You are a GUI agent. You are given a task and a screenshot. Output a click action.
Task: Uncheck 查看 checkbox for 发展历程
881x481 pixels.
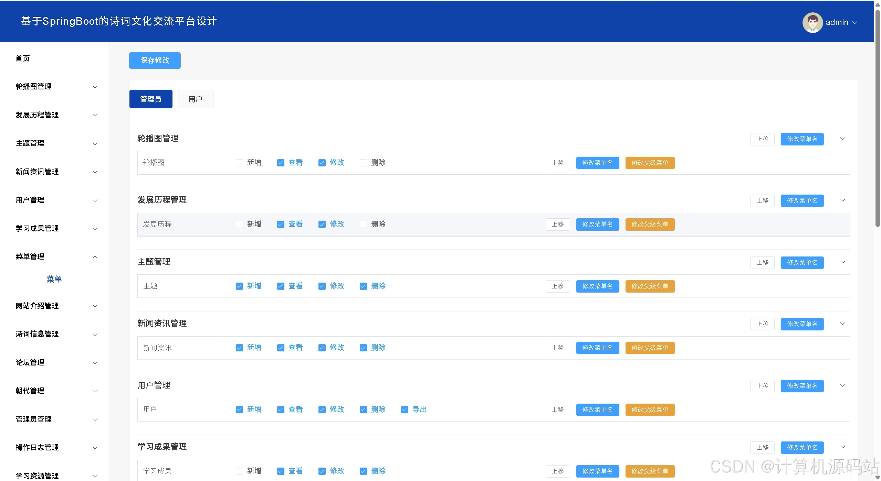click(x=281, y=224)
